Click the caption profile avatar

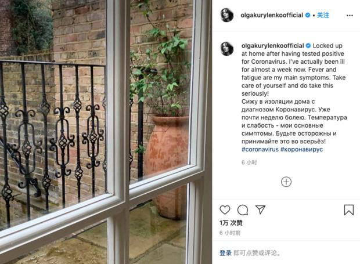tap(227, 49)
